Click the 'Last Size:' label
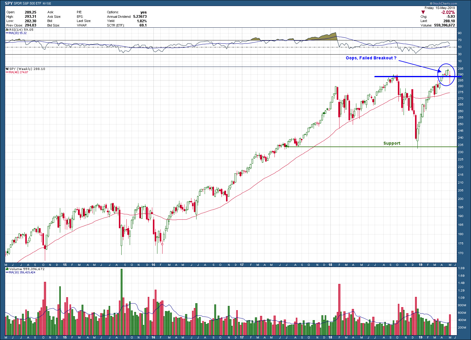This screenshot has height=340, width=471. pos(84,21)
